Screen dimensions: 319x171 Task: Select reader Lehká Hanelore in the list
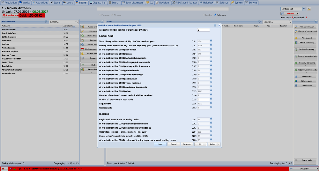40,37
